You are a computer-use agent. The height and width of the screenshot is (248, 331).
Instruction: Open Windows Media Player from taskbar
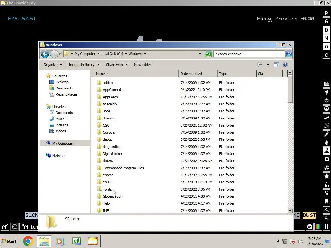pyautogui.click(x=60, y=241)
